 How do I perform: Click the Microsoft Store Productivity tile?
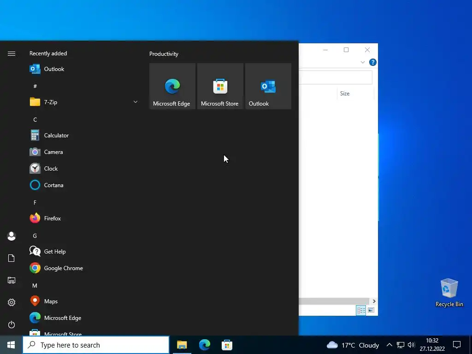coord(220,86)
